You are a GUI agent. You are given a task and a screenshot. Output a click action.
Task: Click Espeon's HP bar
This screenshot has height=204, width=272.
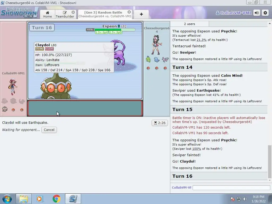(114, 30)
